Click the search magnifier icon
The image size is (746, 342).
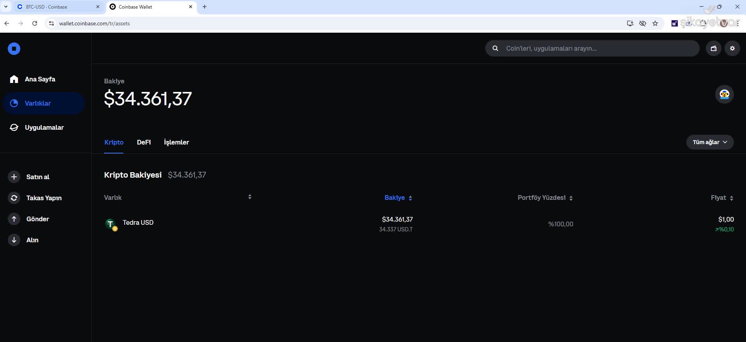coord(495,48)
